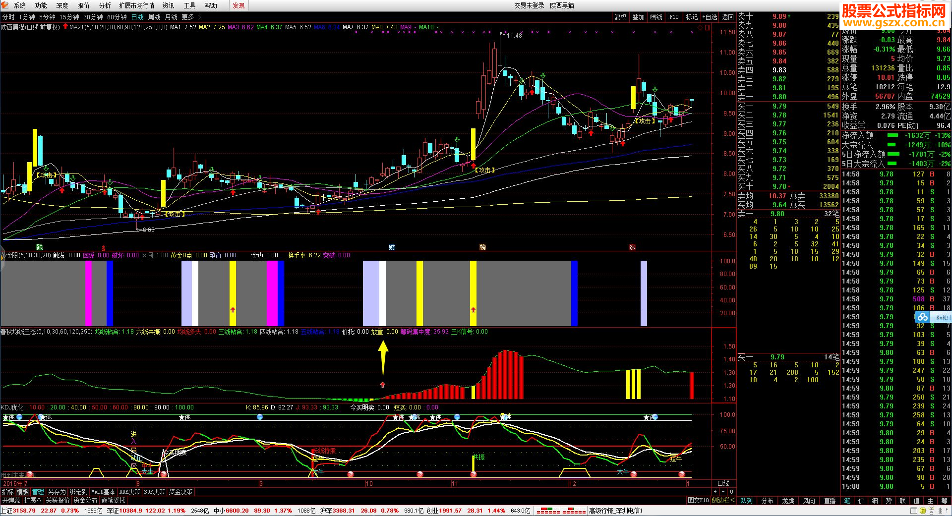Add stock via +自选 button

point(710,17)
